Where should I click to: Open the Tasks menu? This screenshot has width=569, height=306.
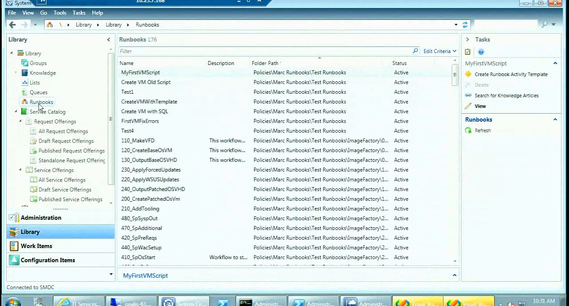[x=79, y=13]
